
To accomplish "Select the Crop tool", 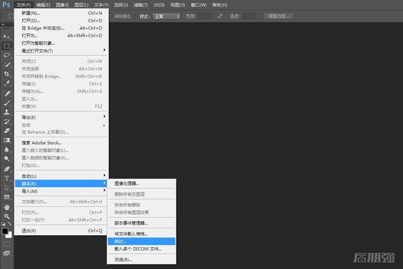I will click(x=7, y=74).
